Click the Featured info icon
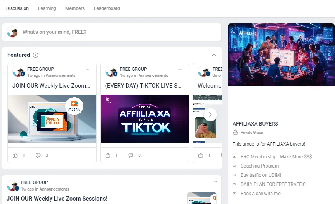Viewport: 335px width, 204px height. click(x=35, y=55)
